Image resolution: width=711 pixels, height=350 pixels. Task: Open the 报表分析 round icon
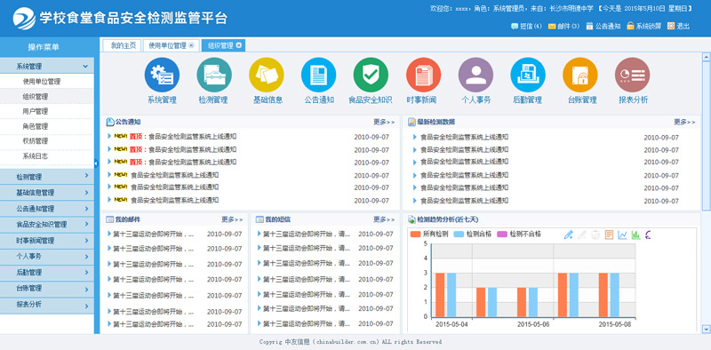633,75
